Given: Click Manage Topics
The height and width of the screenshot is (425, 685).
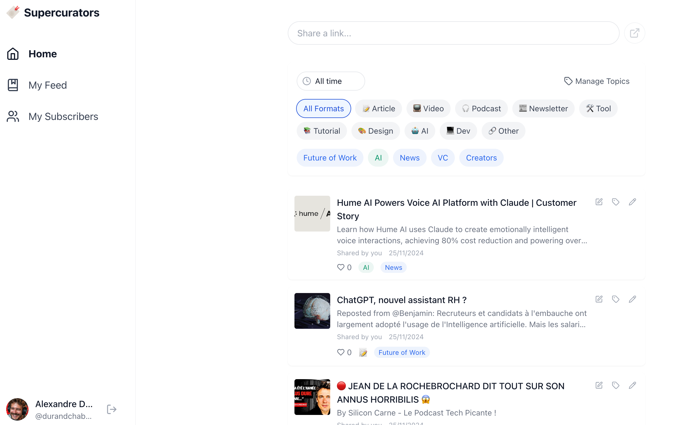Looking at the screenshot, I should [x=596, y=81].
